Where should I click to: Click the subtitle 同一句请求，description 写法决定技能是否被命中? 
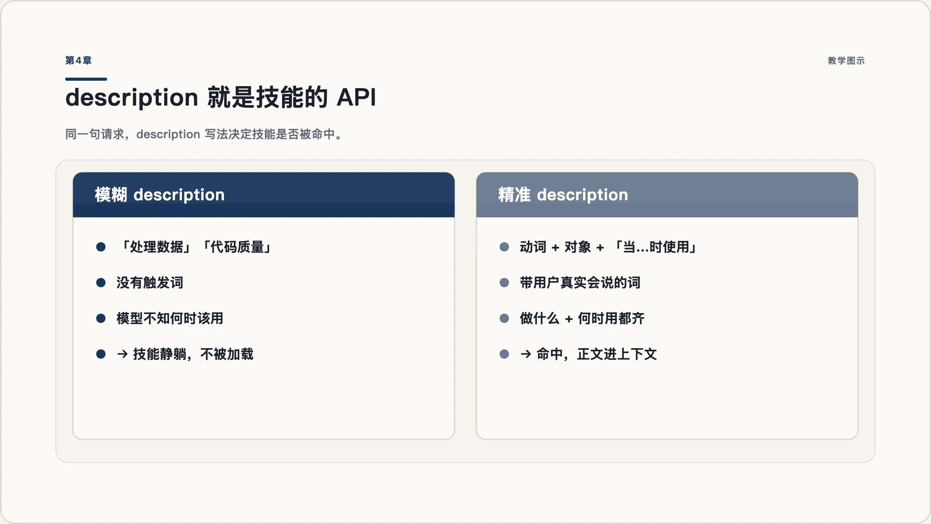204,134
